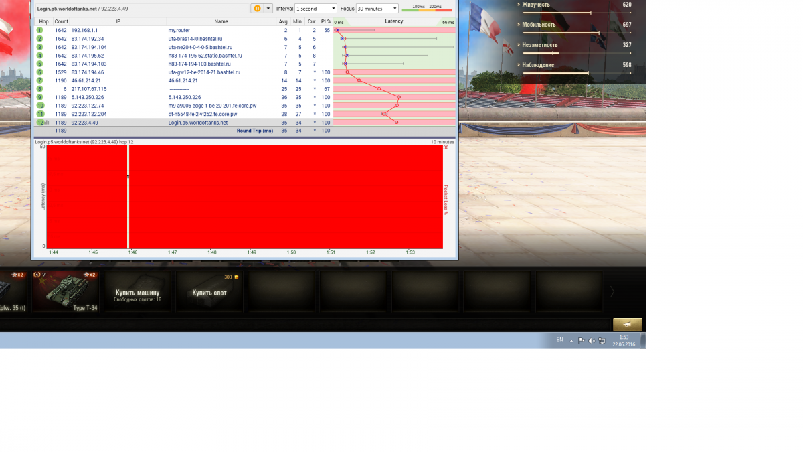Select hop 4 green circle icon
The image size is (803, 452).
point(40,56)
